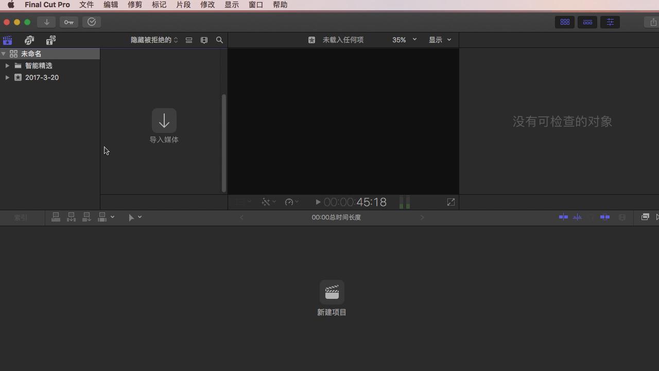Click the viewer play button
Image resolution: width=659 pixels, height=371 pixels.
(x=318, y=202)
